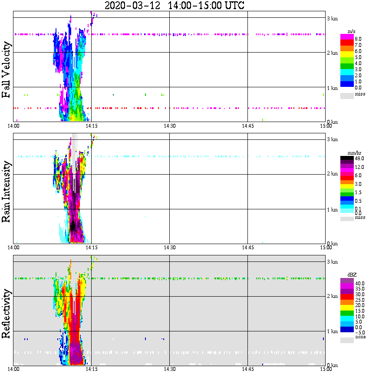Click the "m/s" unit label of the Fall Velocity legend
The height and width of the screenshot is (377, 369).
point(351,32)
